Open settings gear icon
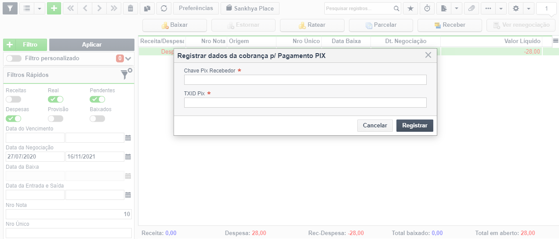Image resolution: width=559 pixels, height=239 pixels. pos(516,8)
